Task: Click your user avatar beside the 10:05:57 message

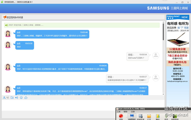Action: click(156, 78)
